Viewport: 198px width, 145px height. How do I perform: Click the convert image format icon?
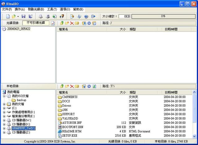click(x=55, y=16)
